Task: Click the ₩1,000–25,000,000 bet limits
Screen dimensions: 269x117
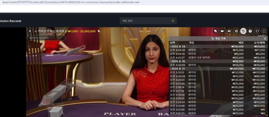Action: [x=82, y=31]
